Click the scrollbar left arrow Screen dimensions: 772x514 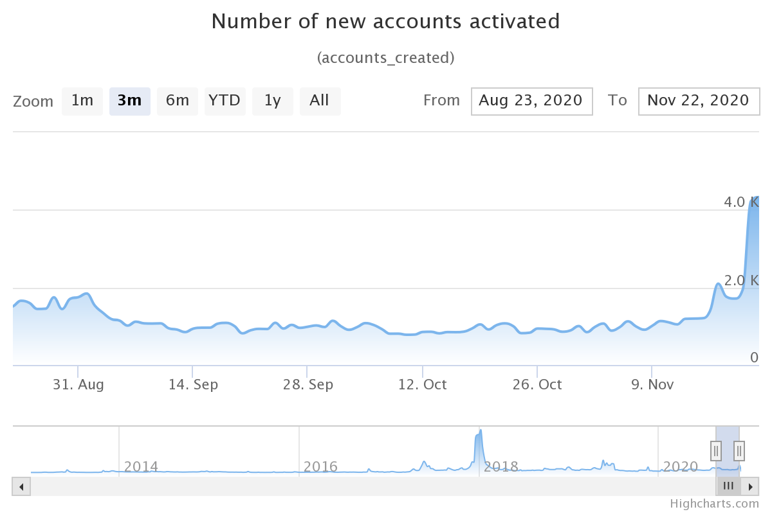coord(21,486)
